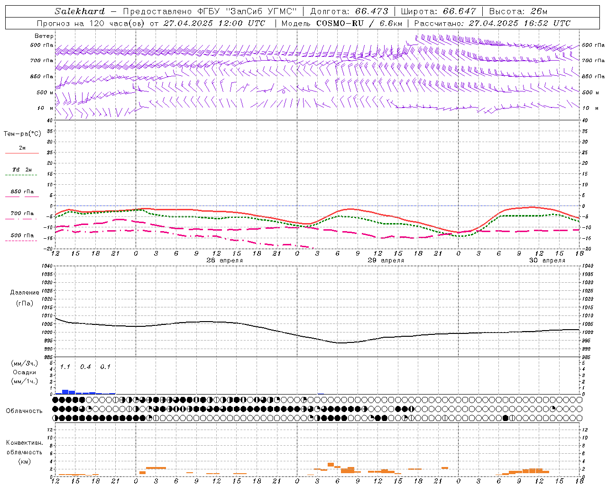
Task: Click the 'Осадки' precipitation label
Action: 24,372
